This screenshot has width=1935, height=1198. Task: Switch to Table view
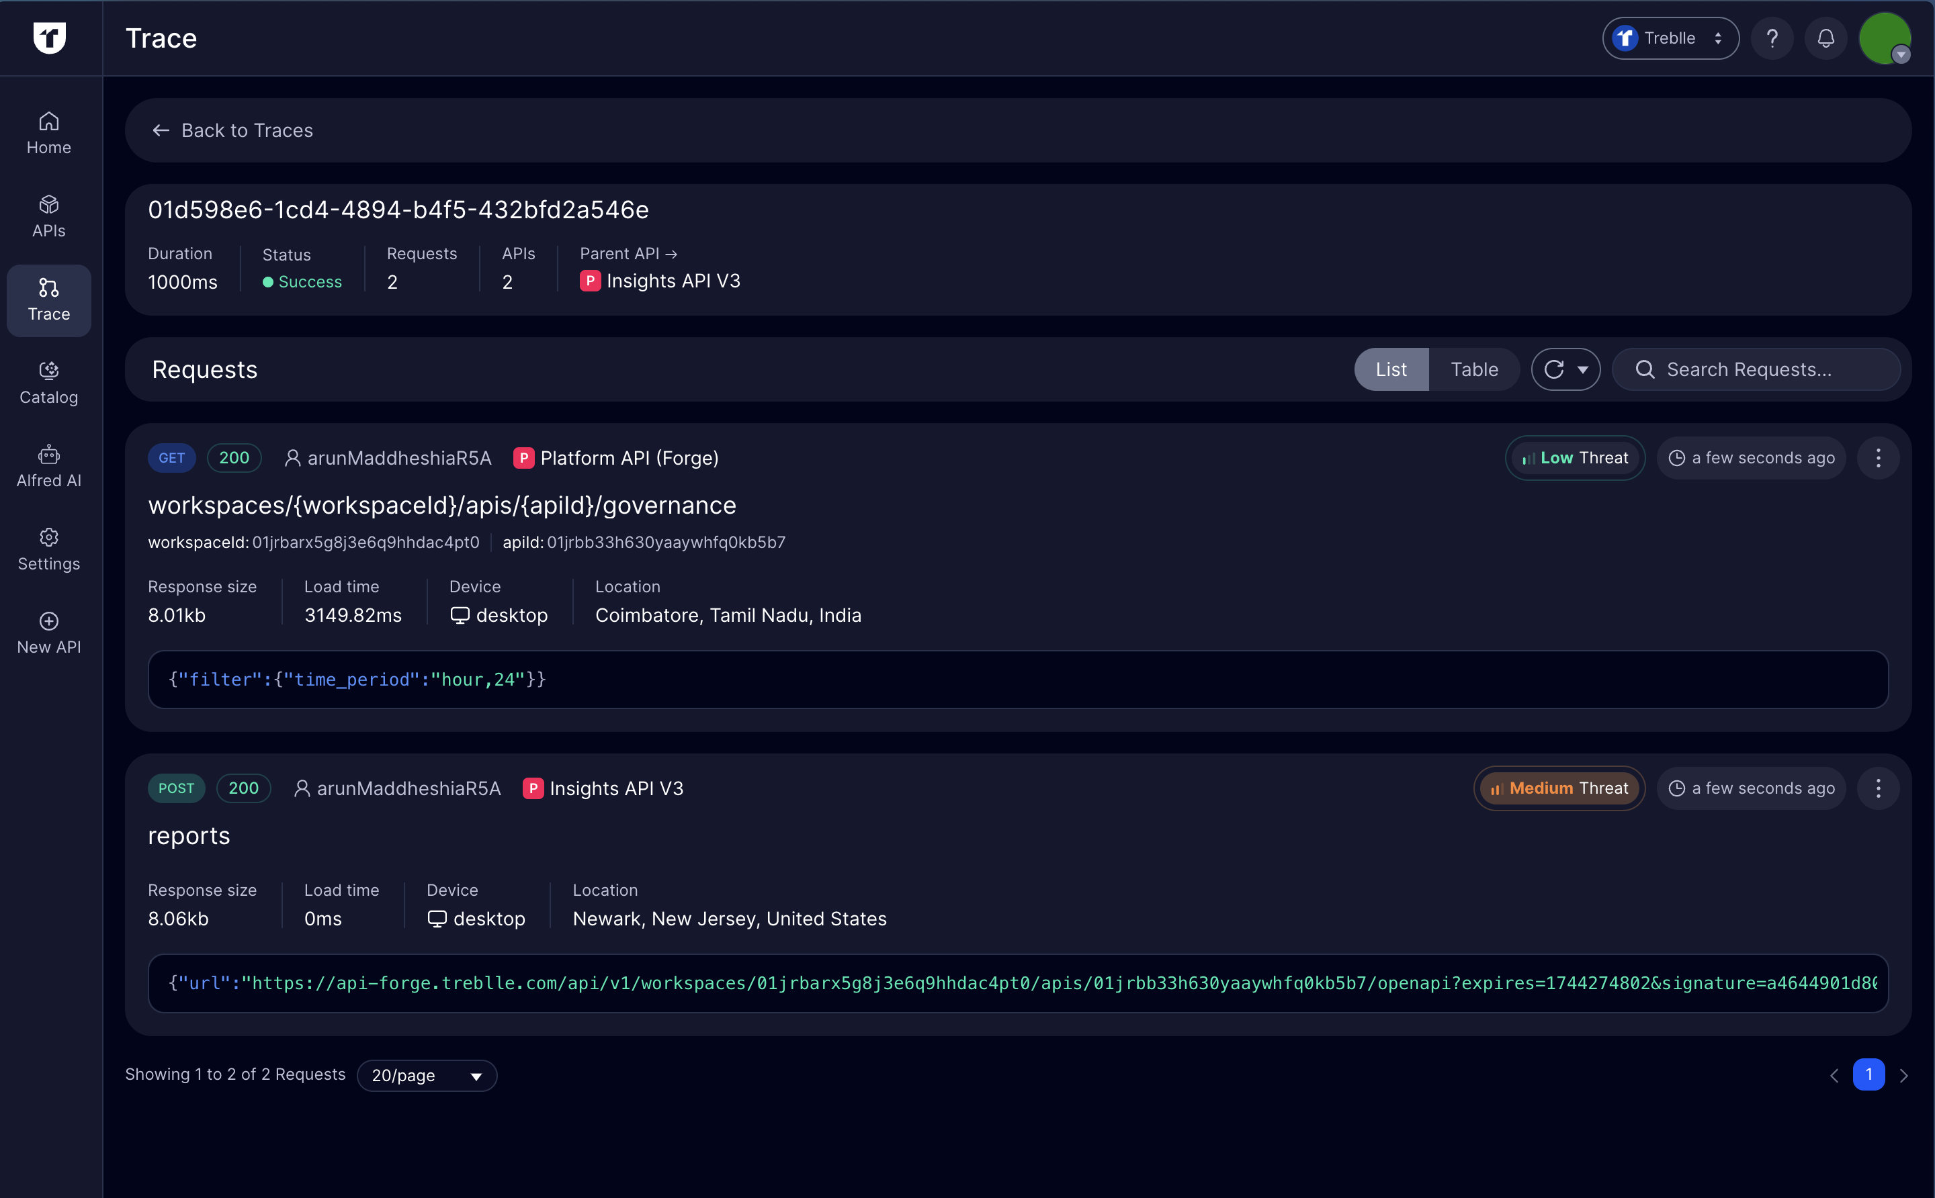1473,369
